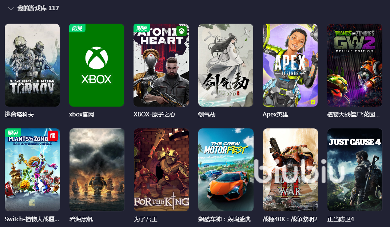Collapse the 我的游戏库 117 section chevron
The width and height of the screenshot is (390, 227).
tap(11, 9)
